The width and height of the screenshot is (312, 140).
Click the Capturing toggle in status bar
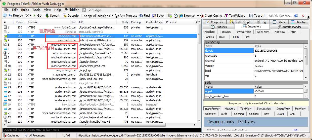[x=11, y=135]
